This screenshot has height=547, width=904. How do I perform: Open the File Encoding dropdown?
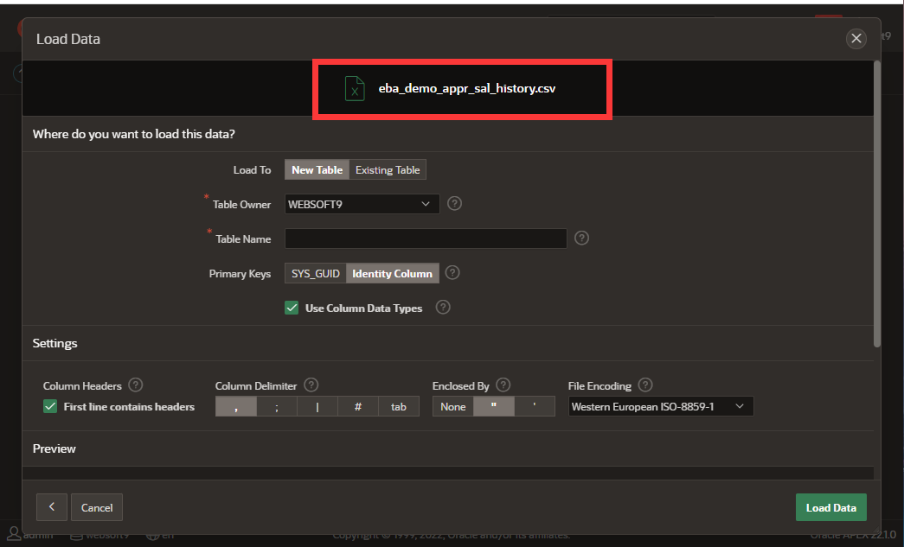point(660,406)
